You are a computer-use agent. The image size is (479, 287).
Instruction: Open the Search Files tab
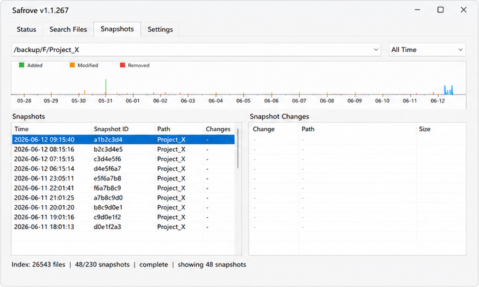68,29
